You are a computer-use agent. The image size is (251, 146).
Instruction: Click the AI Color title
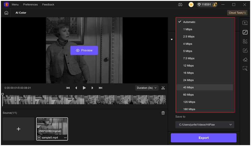coord(21,13)
